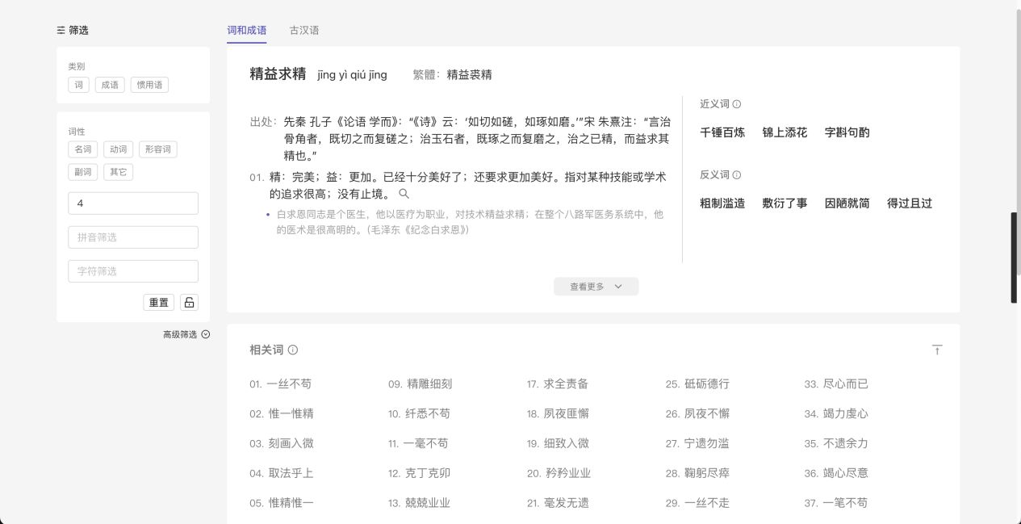Click the 拼音筛选 input field

tap(133, 237)
